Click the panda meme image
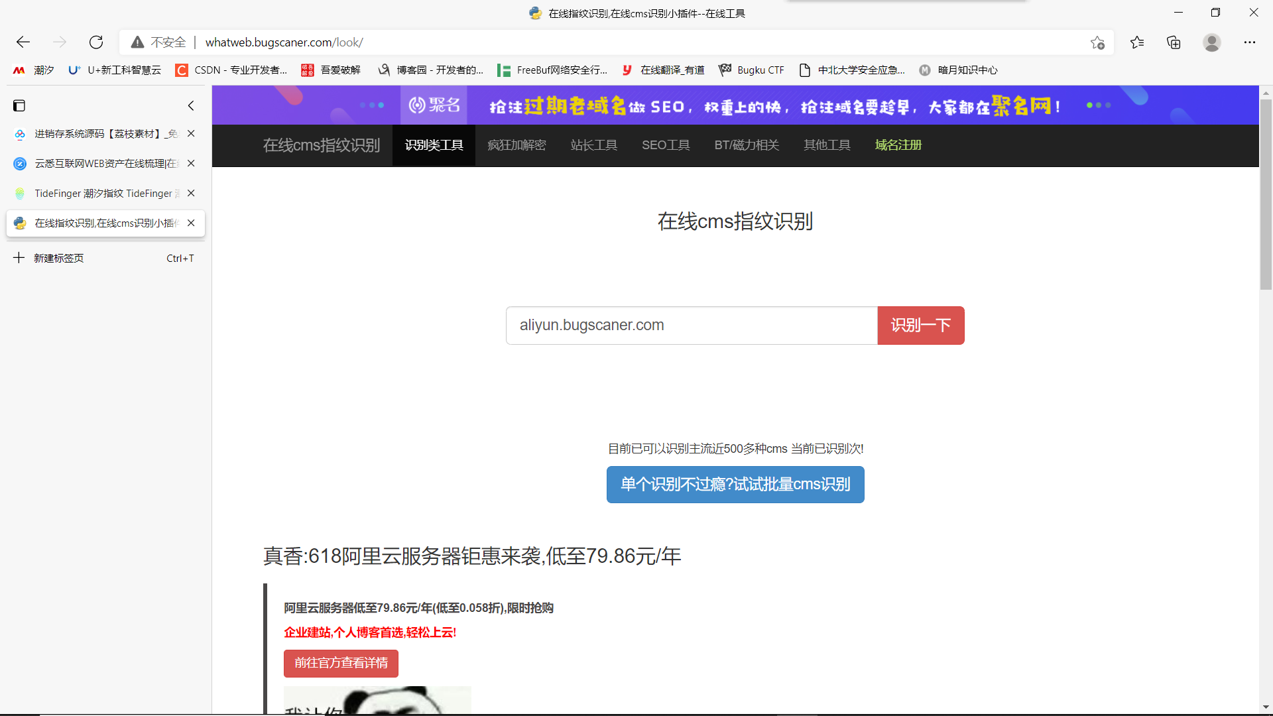1273x716 pixels. click(377, 700)
